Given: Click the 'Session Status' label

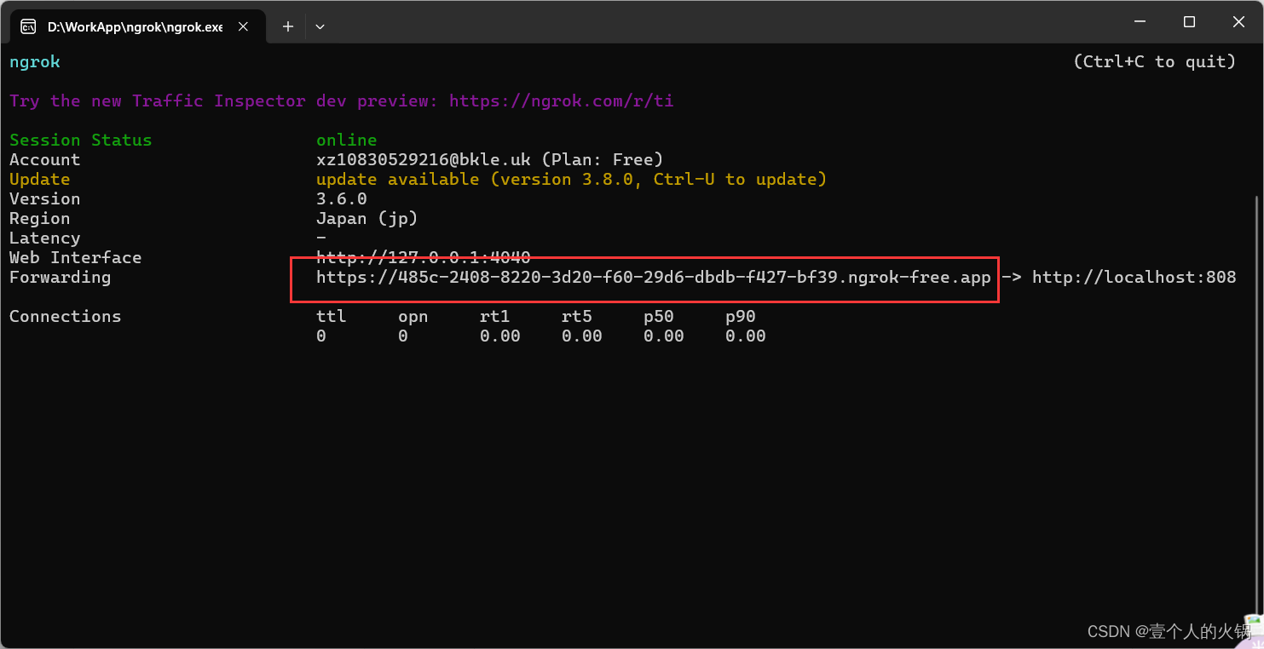Looking at the screenshot, I should pos(81,141).
